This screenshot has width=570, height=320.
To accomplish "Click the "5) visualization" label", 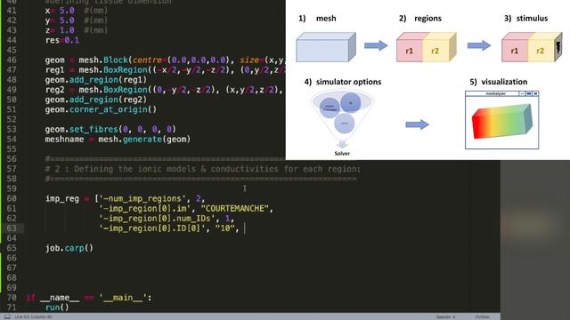I will tap(499, 82).
